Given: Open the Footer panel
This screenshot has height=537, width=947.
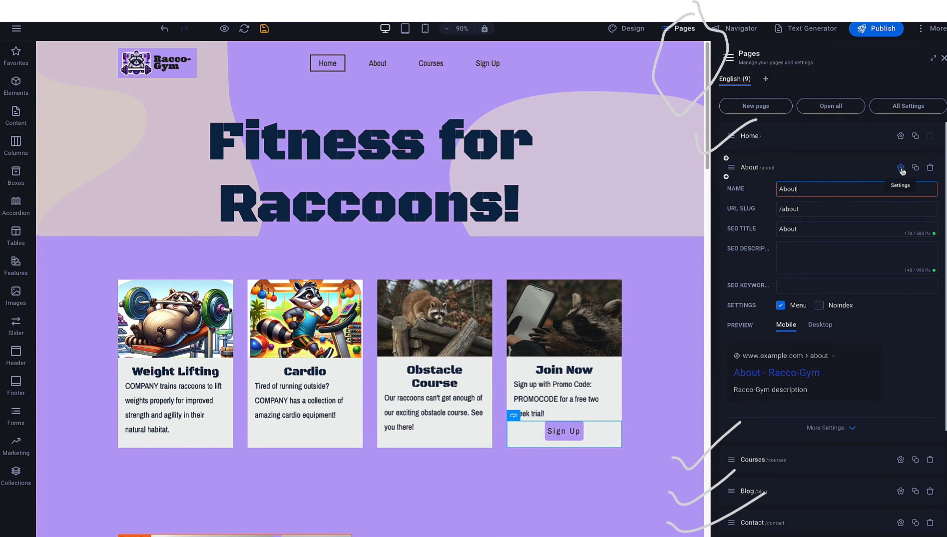Looking at the screenshot, I should pyautogui.click(x=16, y=386).
